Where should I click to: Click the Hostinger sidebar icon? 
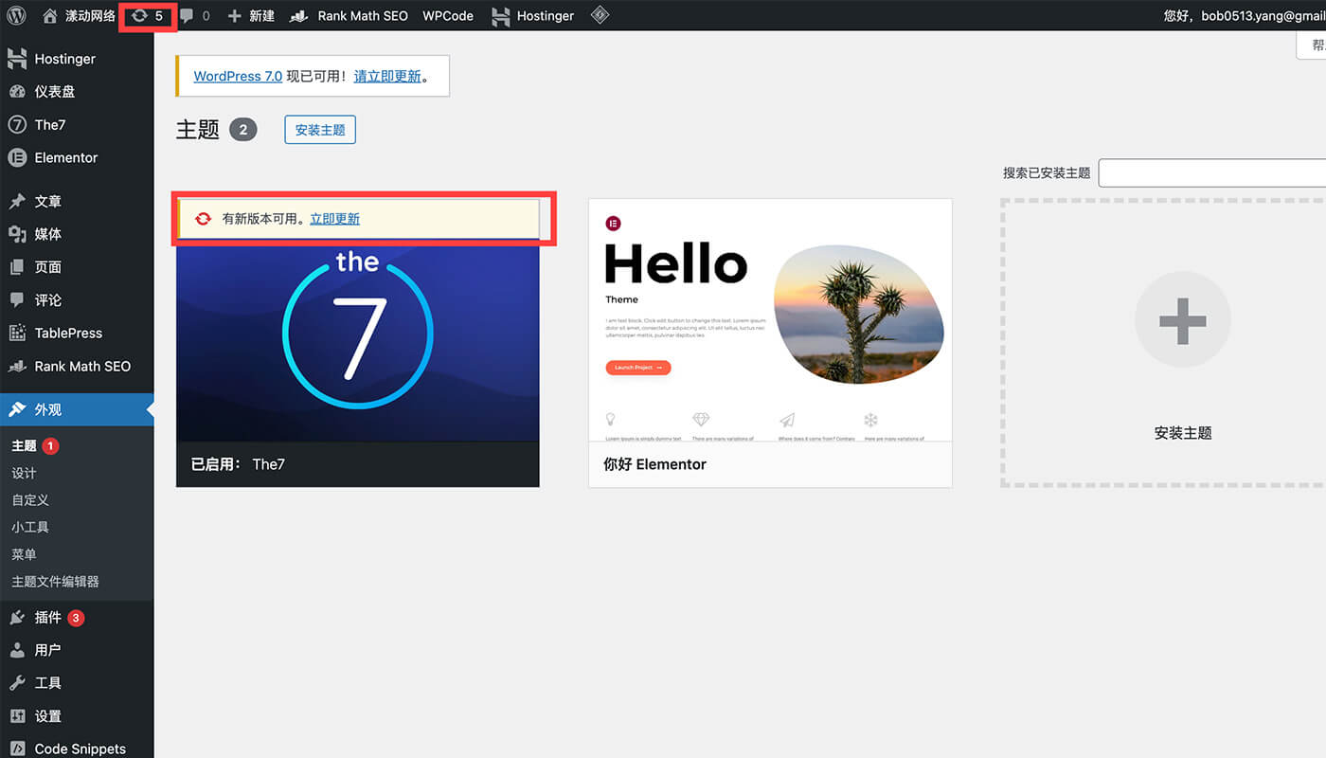17,59
